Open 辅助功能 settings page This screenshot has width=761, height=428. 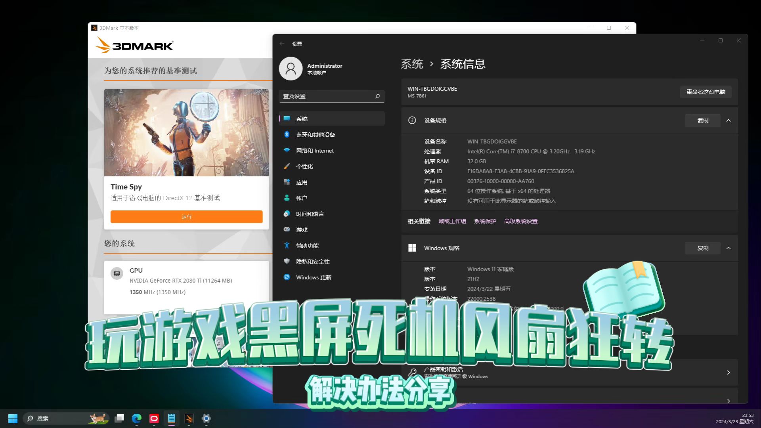click(x=332, y=246)
